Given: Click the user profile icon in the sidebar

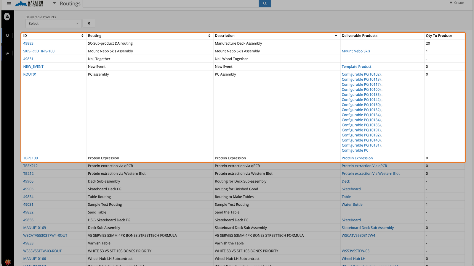Looking at the screenshot, I should [x=7, y=17].
